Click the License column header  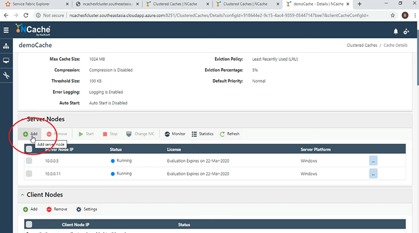174,149
